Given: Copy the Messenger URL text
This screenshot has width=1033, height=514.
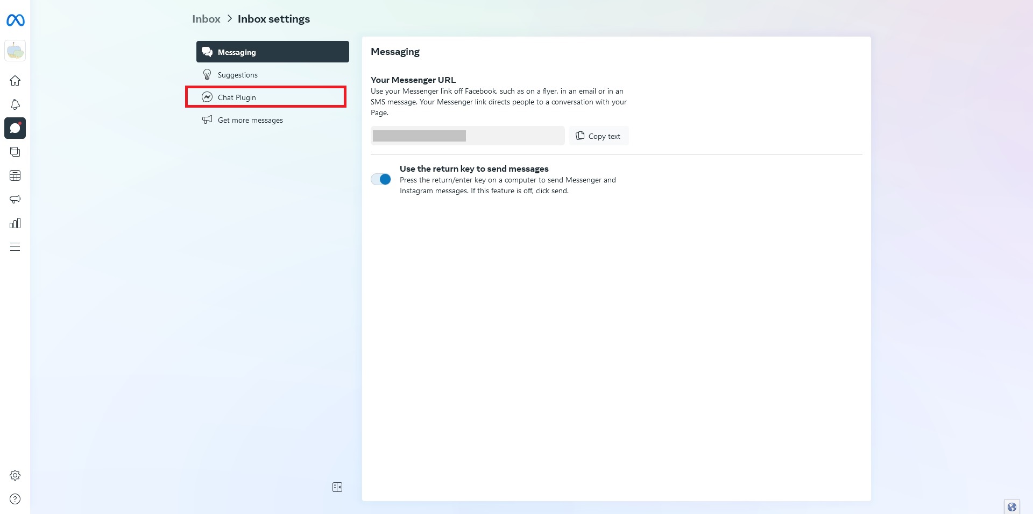Looking at the screenshot, I should click(x=598, y=136).
